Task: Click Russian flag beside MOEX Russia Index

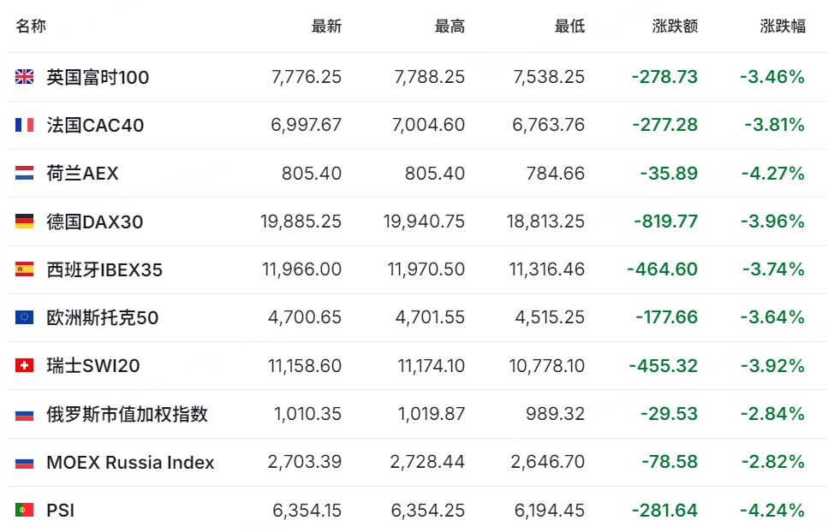Action: [24, 463]
